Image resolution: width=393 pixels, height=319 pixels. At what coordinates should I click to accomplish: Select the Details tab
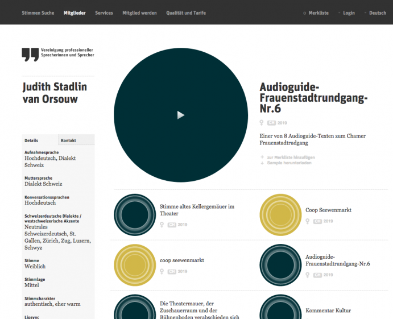[32, 140]
